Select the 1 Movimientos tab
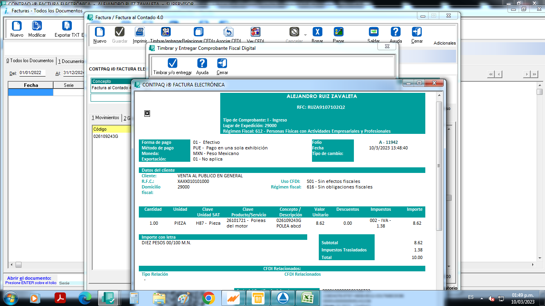545x306 pixels. pyautogui.click(x=105, y=118)
